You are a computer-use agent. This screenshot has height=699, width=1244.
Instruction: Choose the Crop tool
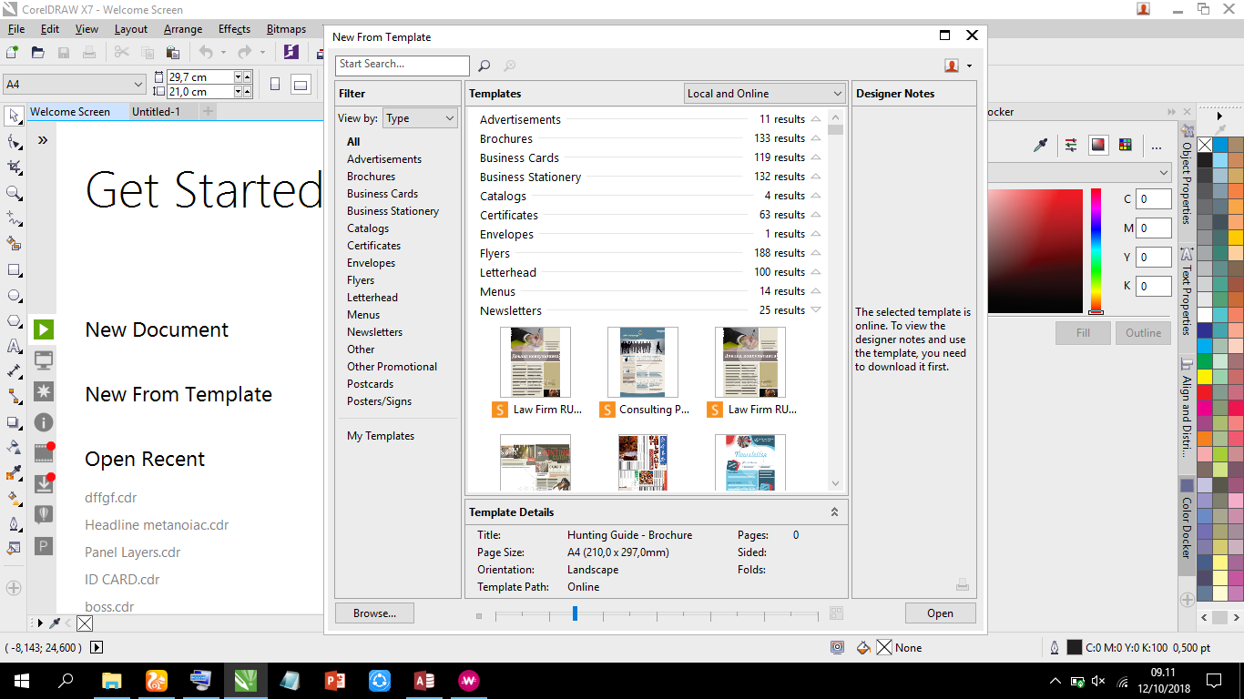pyautogui.click(x=14, y=167)
